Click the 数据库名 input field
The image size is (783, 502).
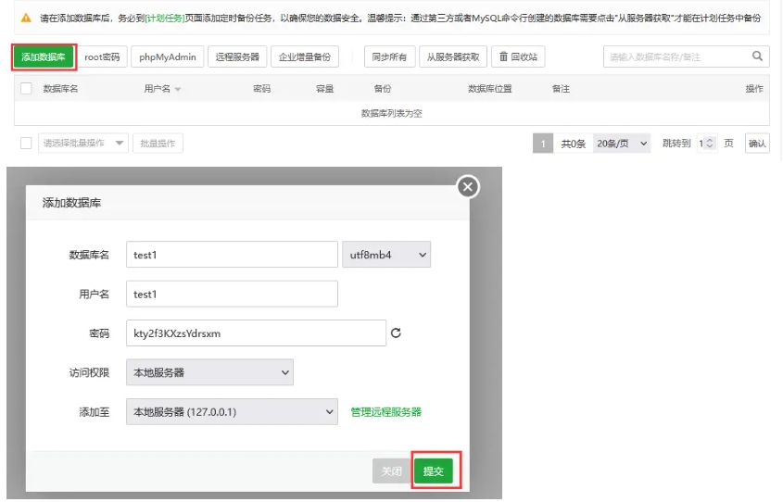(x=232, y=255)
